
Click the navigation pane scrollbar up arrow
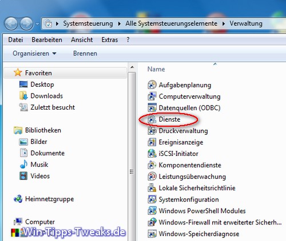(x=132, y=67)
